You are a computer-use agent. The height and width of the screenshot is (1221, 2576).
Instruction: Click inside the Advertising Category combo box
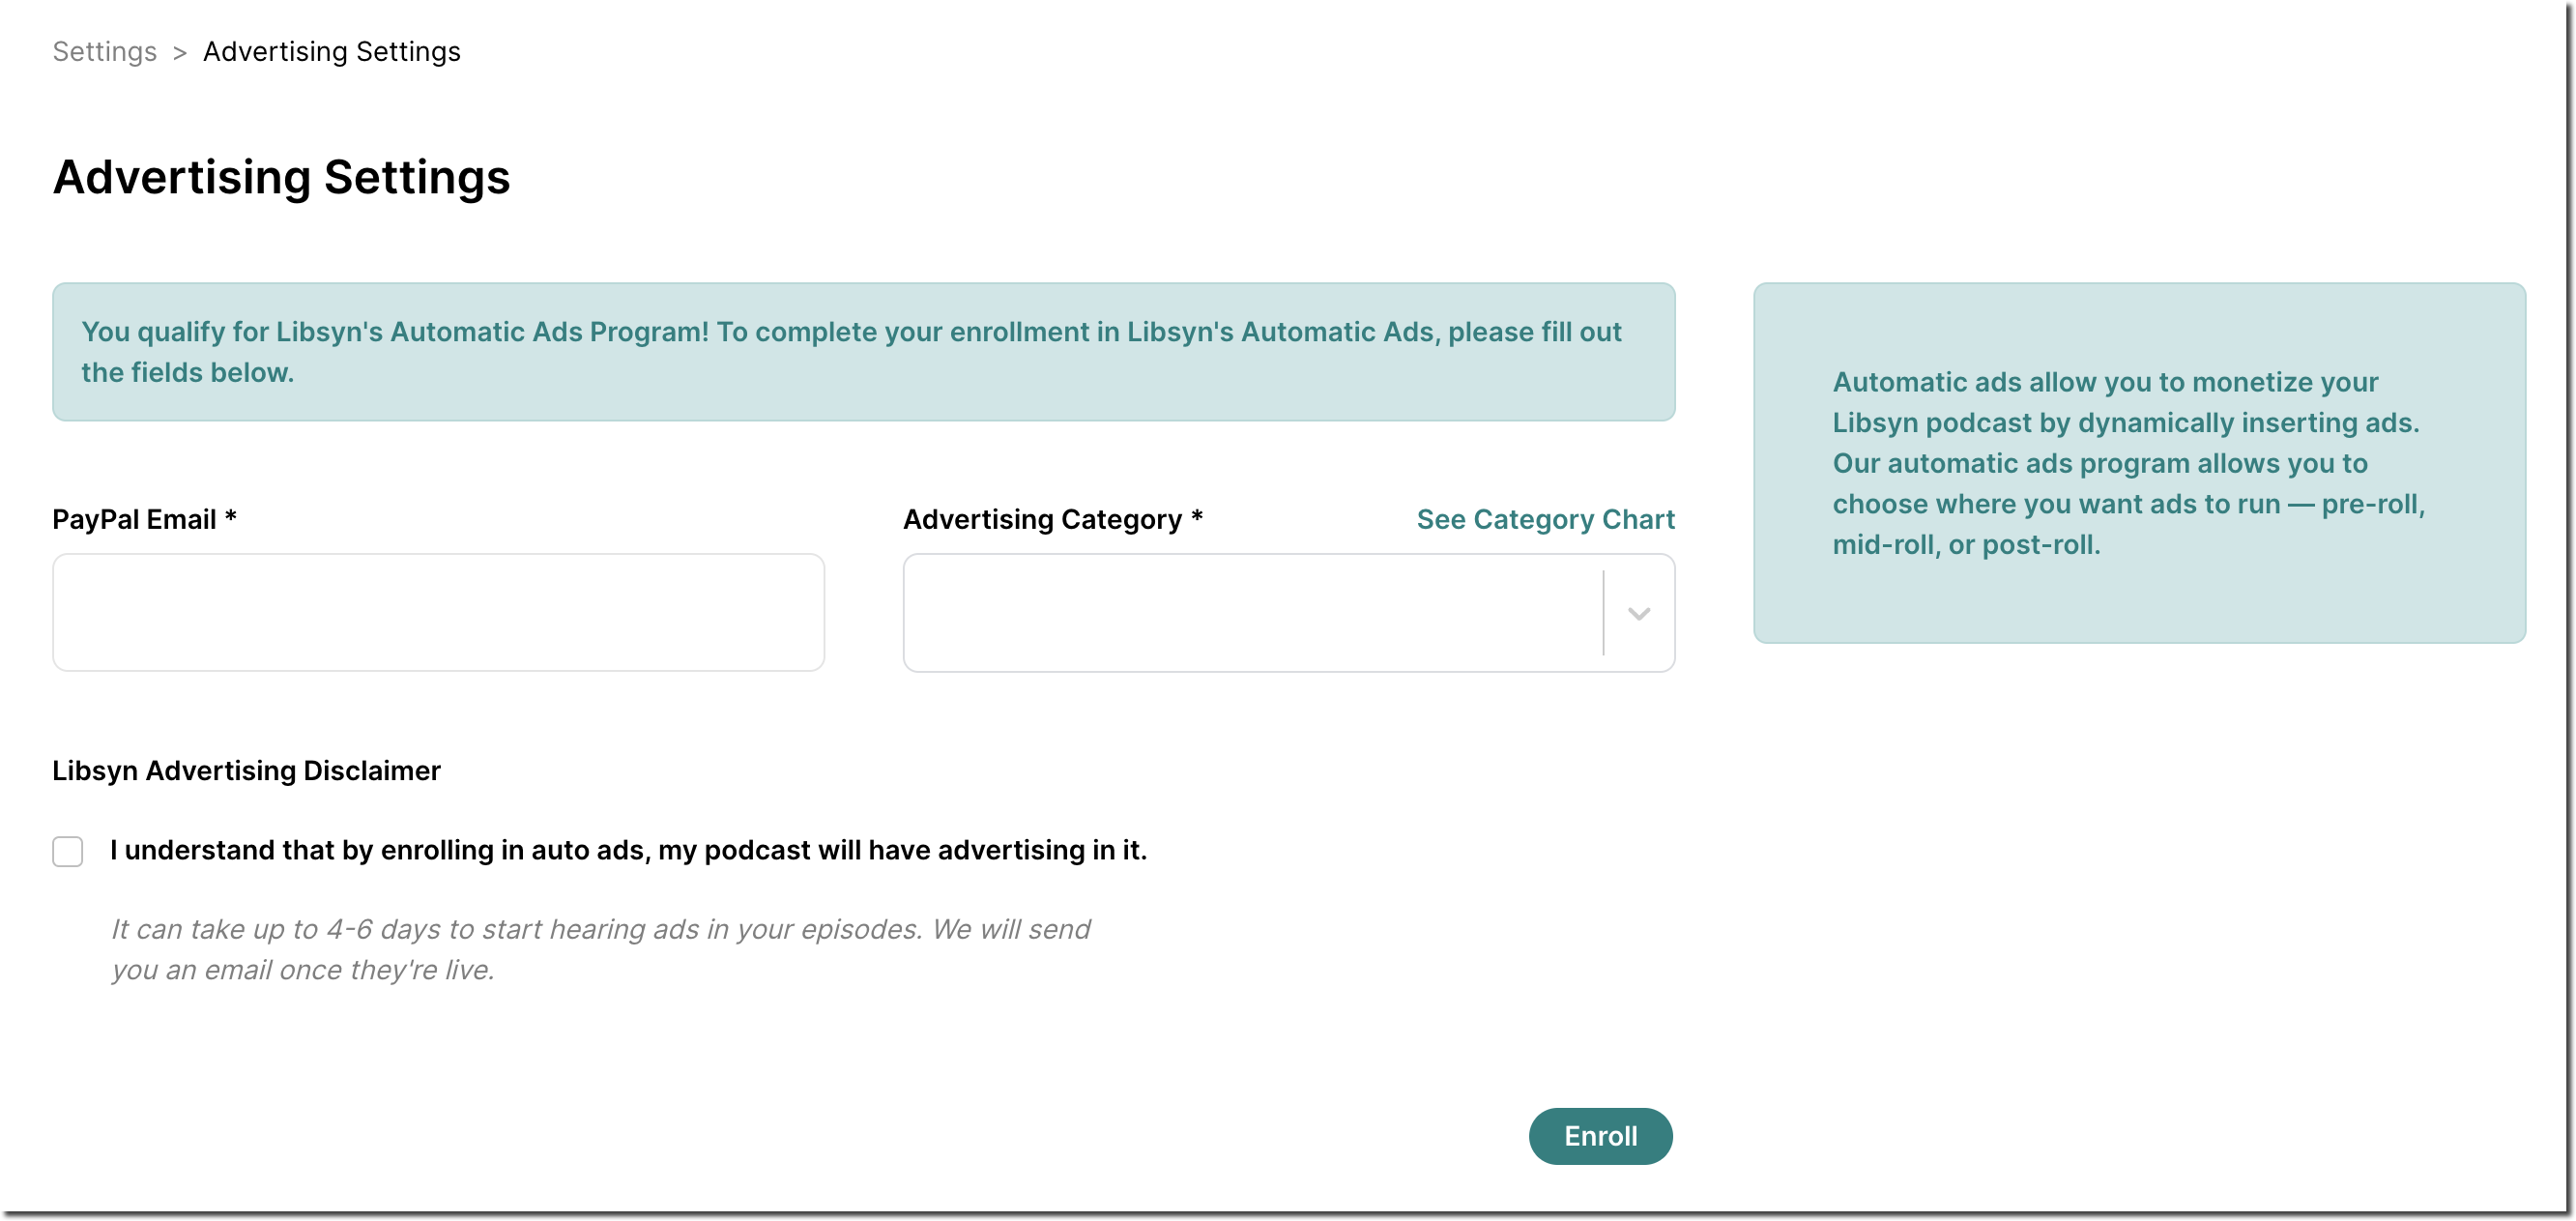pos(1250,612)
